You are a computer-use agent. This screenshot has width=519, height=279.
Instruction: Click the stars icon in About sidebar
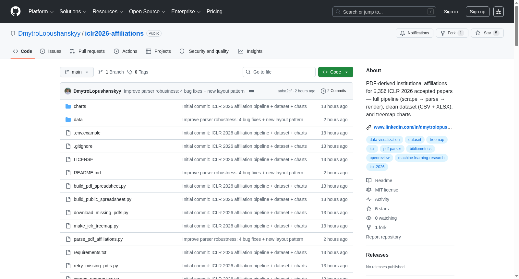click(x=369, y=209)
